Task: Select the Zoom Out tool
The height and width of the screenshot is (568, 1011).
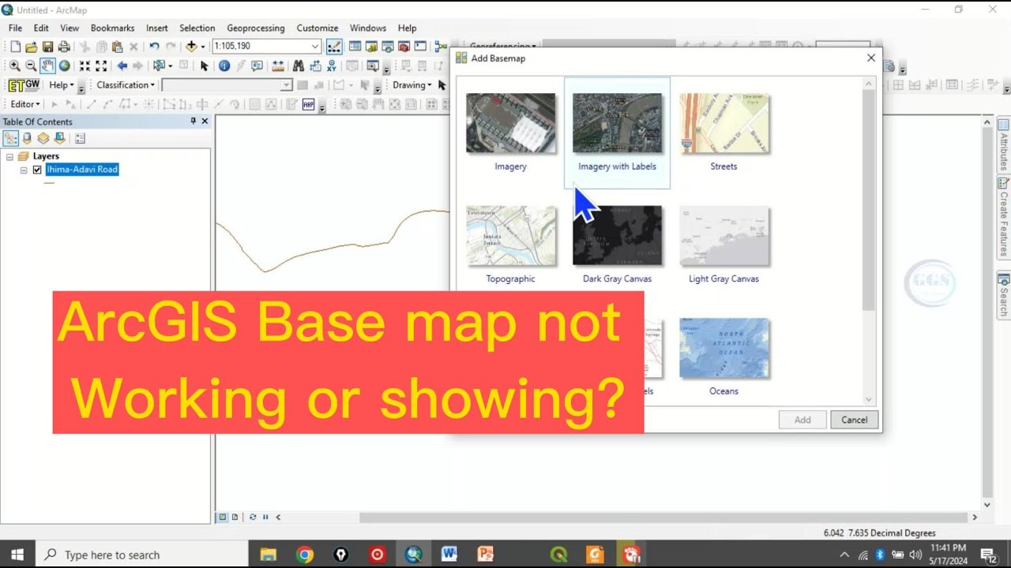Action: pos(31,65)
